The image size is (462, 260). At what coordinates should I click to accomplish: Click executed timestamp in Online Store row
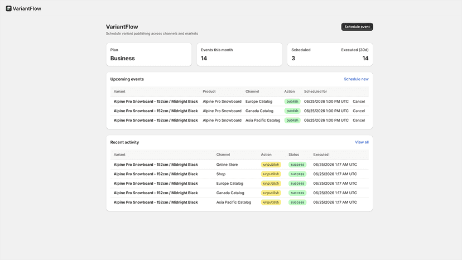(335, 165)
